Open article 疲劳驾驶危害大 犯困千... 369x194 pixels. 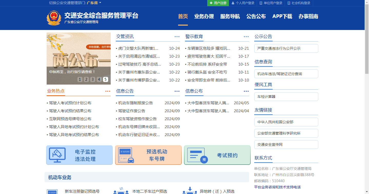pyautogui.click(x=209, y=56)
